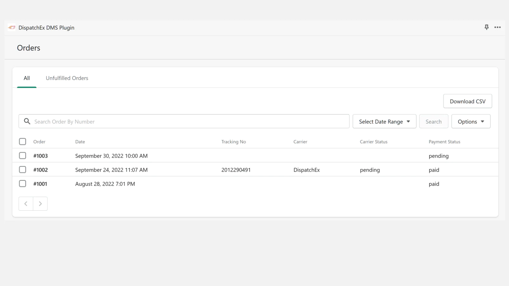Expand the Options dropdown
509x286 pixels.
click(x=471, y=121)
